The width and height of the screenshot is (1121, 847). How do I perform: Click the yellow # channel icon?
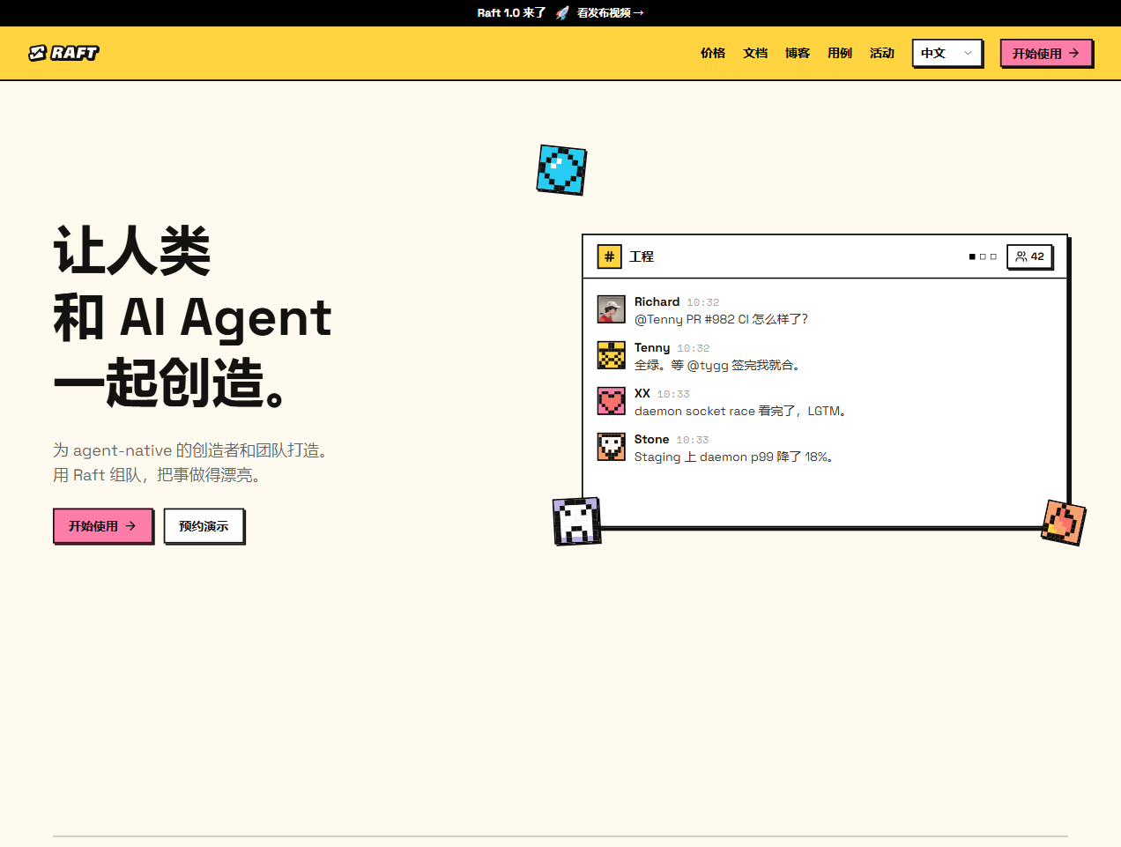tap(609, 256)
